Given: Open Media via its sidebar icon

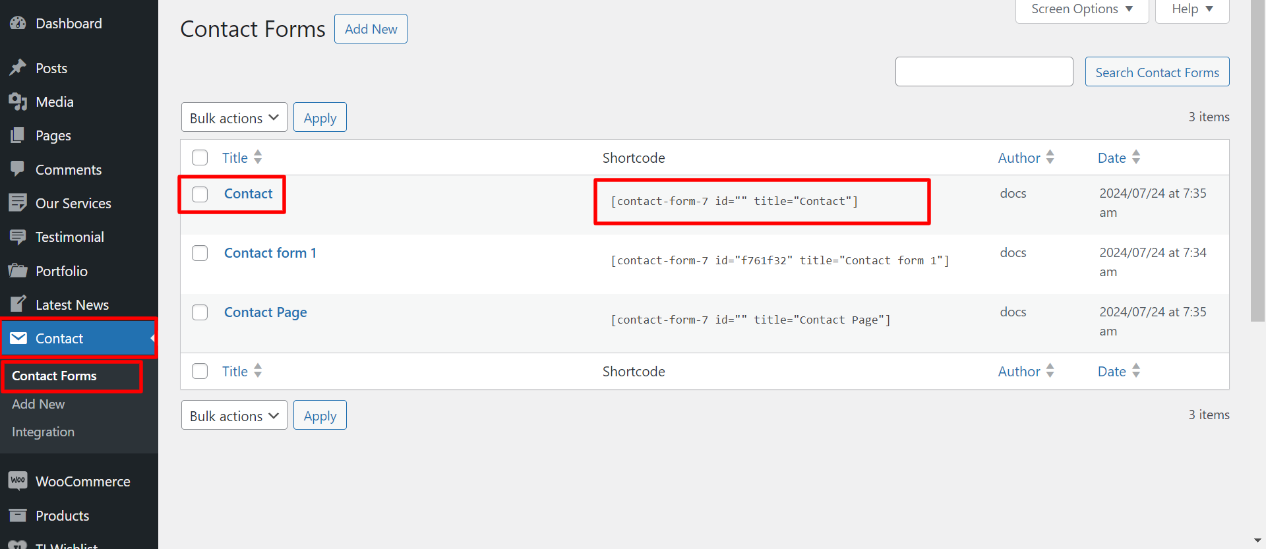Looking at the screenshot, I should pos(18,101).
